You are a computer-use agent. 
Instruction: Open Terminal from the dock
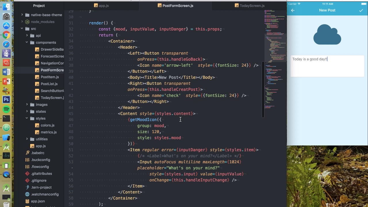tap(6, 118)
